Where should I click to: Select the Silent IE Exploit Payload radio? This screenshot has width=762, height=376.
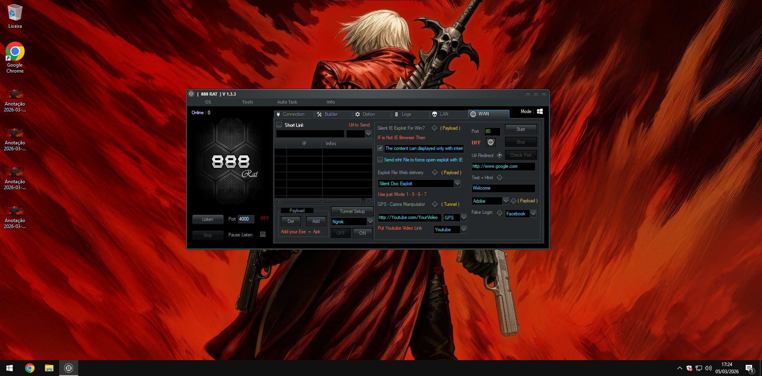point(434,128)
